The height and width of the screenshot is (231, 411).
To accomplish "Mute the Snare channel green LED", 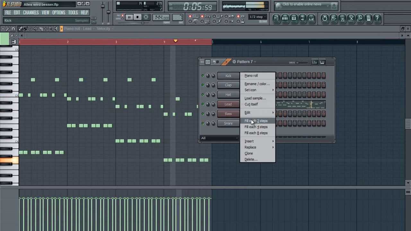I will pyautogui.click(x=202, y=123).
